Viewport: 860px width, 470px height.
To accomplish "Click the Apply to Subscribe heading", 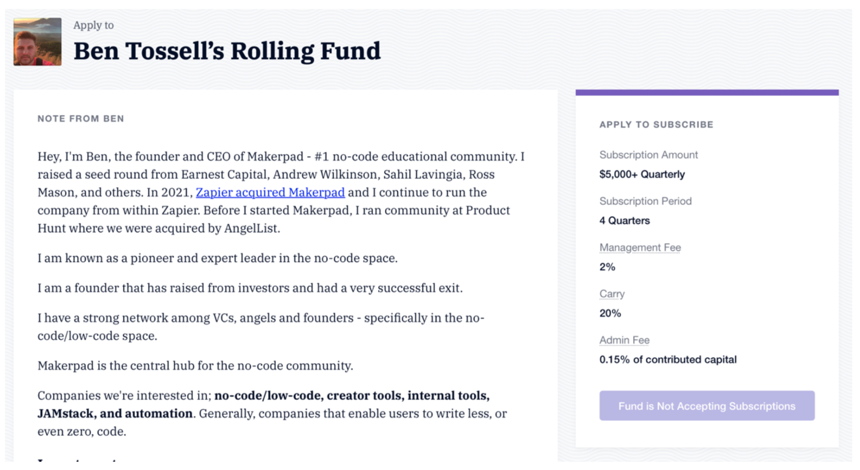I will coord(656,124).
